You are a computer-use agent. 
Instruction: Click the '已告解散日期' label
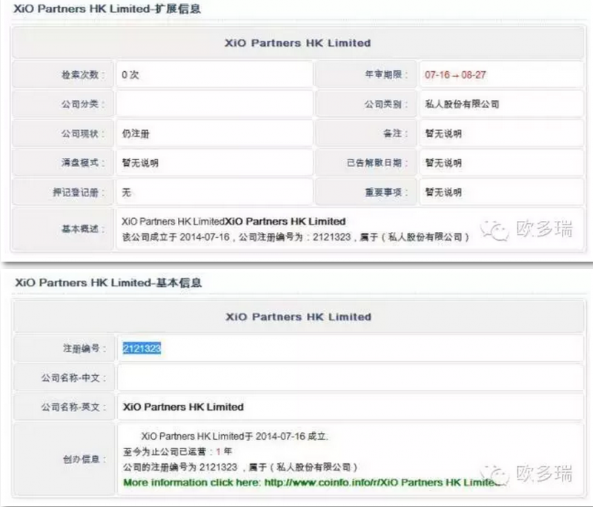point(377,163)
